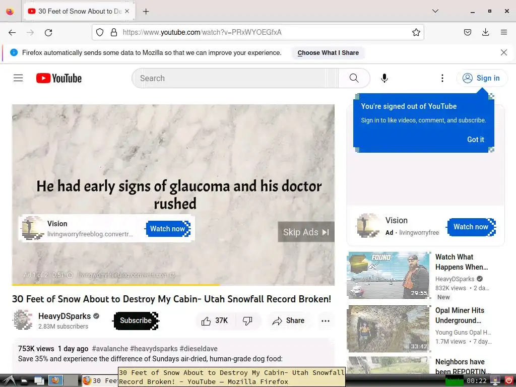Viewport: 516px width, 387px height.
Task: Open Young Guns Opal channel name
Action: click(x=463, y=333)
